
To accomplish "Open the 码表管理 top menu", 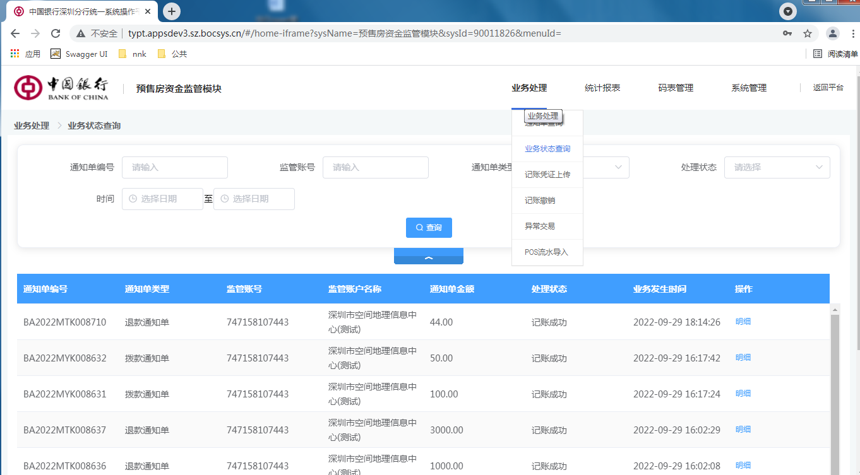I will (676, 88).
